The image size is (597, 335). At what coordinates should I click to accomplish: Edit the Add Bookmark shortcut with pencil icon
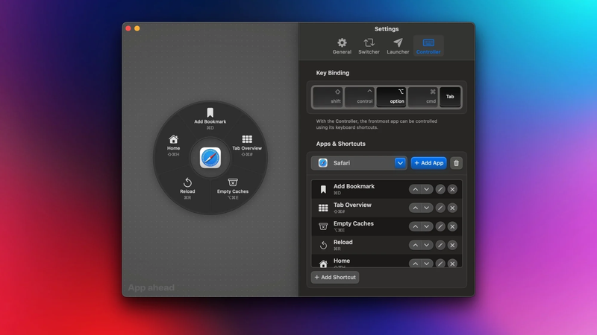pyautogui.click(x=440, y=189)
